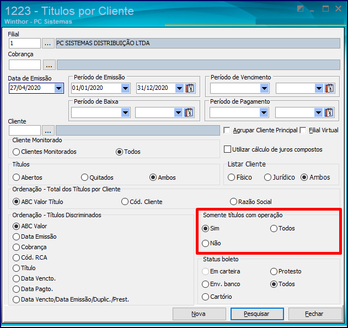Open the Período de Baixa calendar icon
This screenshot has height=328, width=348.
tap(189, 112)
